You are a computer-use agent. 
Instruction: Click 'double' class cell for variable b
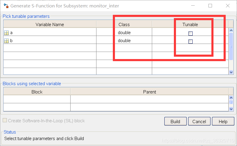(x=124, y=40)
